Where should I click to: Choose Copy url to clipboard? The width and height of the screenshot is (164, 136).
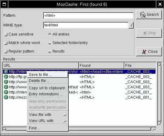(x=48, y=88)
